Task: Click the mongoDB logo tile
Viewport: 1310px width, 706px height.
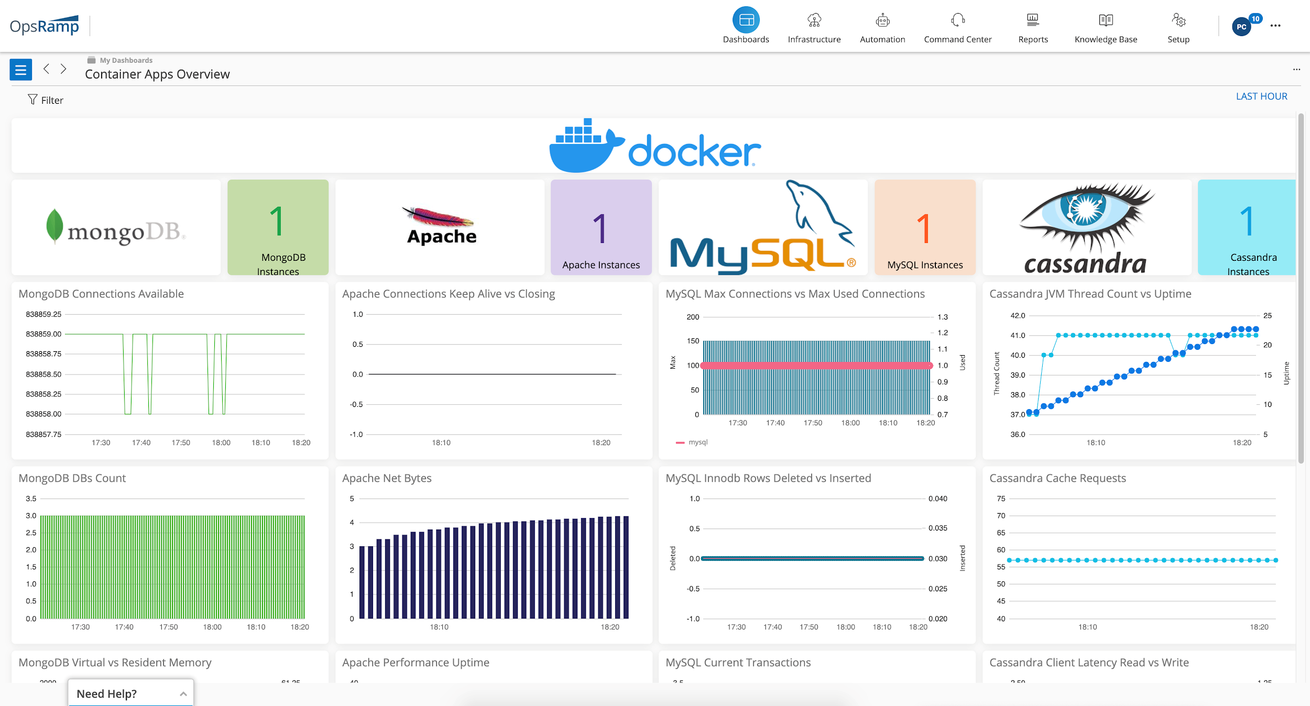Action: pos(116,227)
